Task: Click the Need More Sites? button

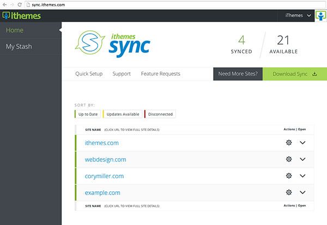Action: (238, 74)
